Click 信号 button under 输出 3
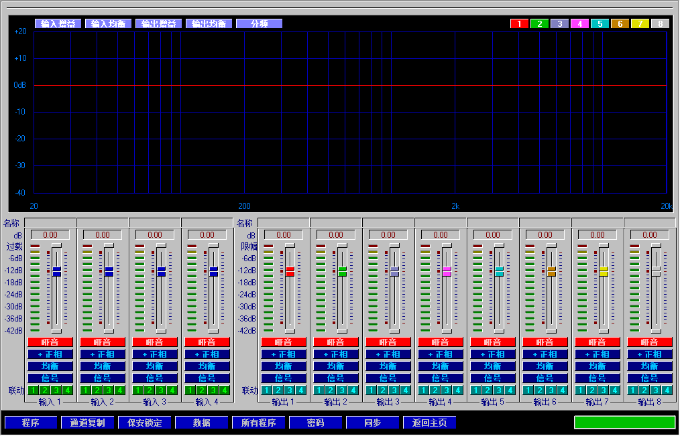This screenshot has height=436, width=680. click(x=388, y=378)
